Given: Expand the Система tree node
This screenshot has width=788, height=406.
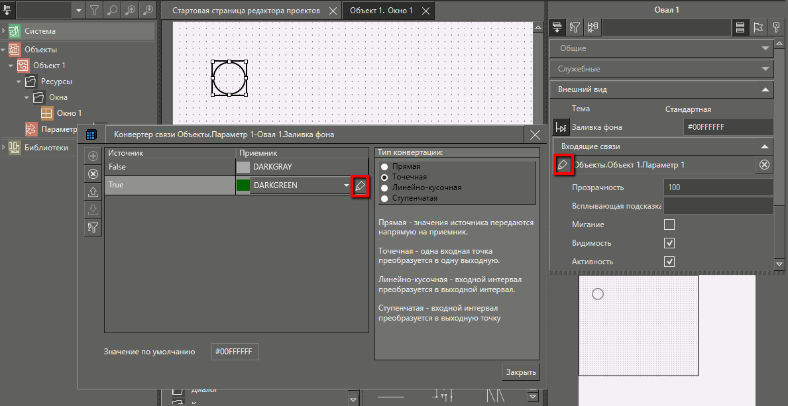Looking at the screenshot, I should pos(4,31).
